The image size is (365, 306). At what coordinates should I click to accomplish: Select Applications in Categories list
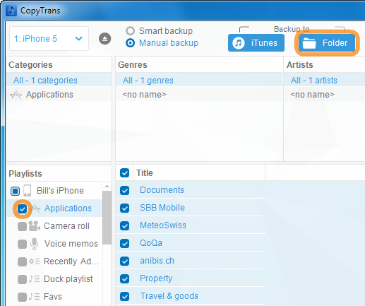59,95
